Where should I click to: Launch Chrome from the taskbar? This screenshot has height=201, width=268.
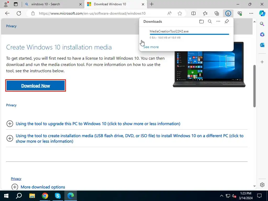[x=45, y=196]
